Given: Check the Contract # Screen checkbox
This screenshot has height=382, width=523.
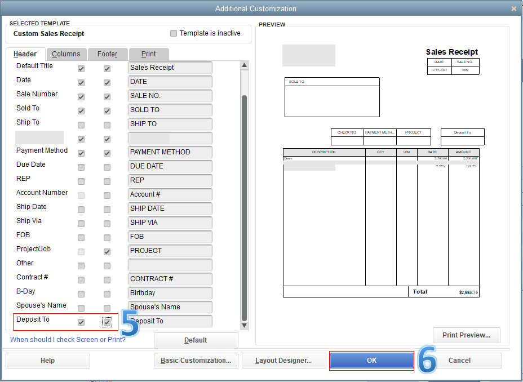Looking at the screenshot, I should [81, 279].
